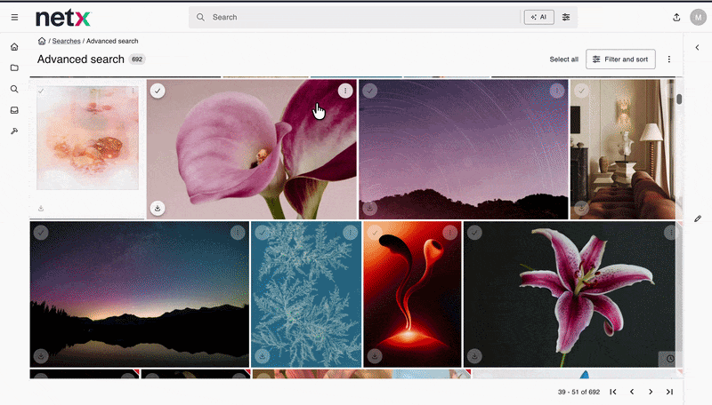Go to previous results page
This screenshot has height=405, width=712.
coord(632,392)
